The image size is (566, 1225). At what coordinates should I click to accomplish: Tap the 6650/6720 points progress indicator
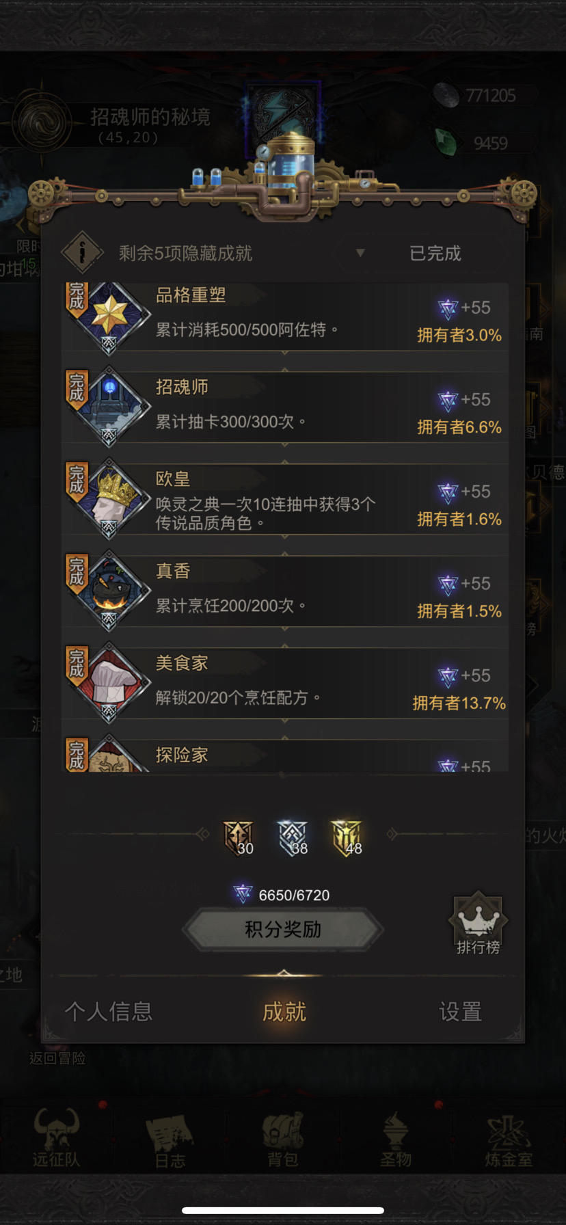click(282, 894)
